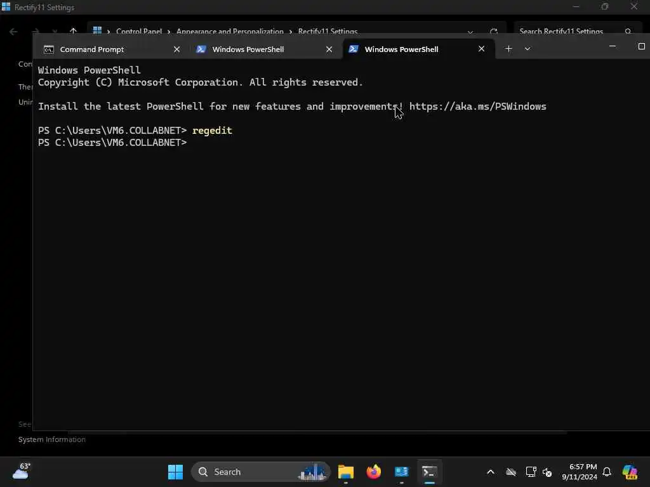Refresh the Rectify11 Settings window

click(x=493, y=32)
